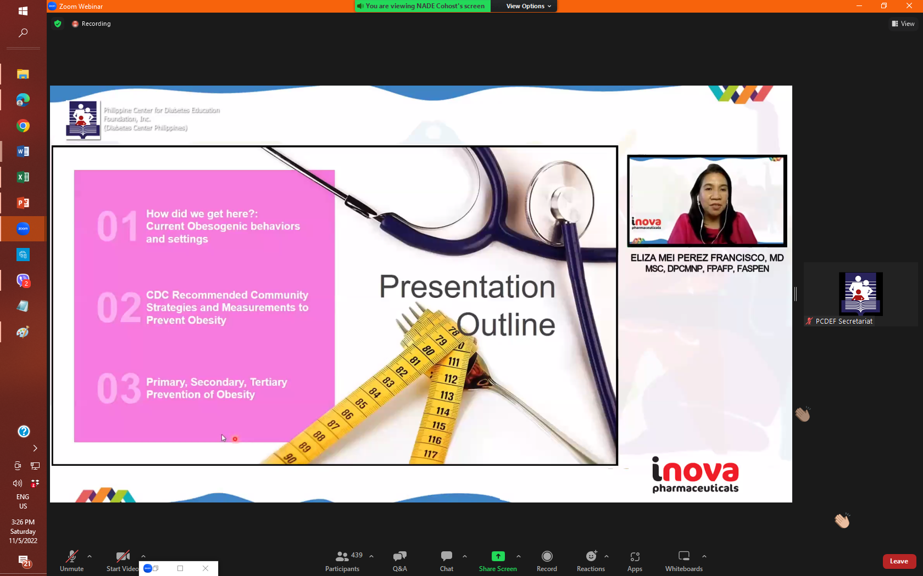The height and width of the screenshot is (576, 923).
Task: Open the Apps panel
Action: coord(635,561)
